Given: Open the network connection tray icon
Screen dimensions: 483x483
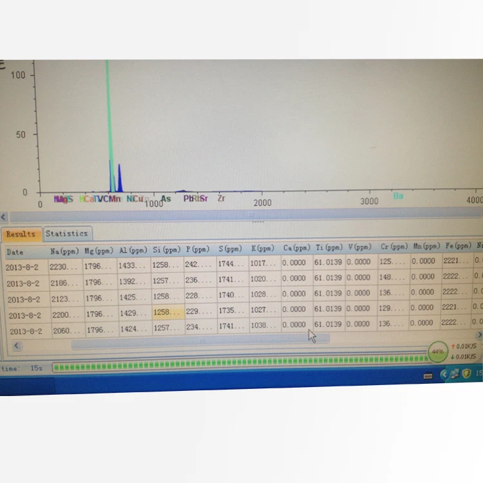Looking at the screenshot, I should coord(455,374).
